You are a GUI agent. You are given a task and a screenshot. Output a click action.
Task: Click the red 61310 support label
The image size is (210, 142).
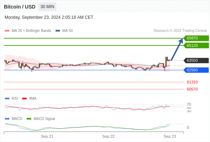point(192,82)
